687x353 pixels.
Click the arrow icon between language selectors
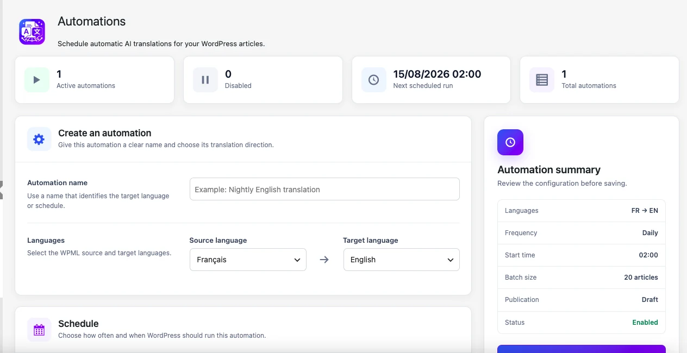[x=324, y=260]
